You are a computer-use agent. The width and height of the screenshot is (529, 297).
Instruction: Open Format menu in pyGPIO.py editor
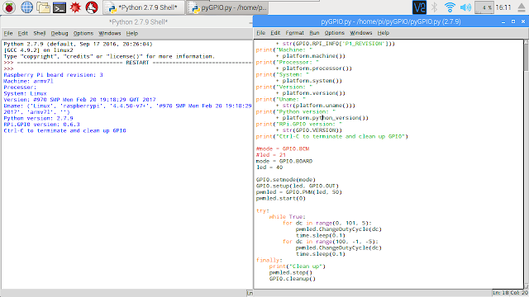(294, 33)
